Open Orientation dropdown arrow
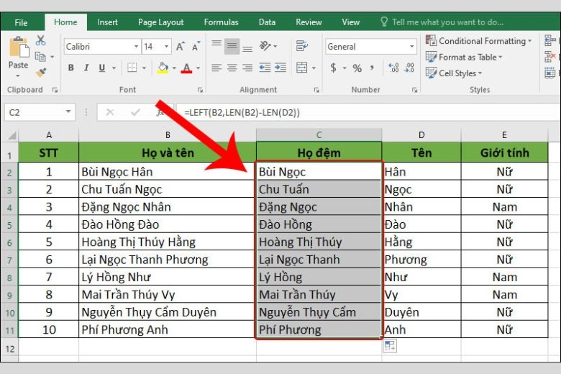The height and width of the screenshot is (374, 561). point(275,47)
